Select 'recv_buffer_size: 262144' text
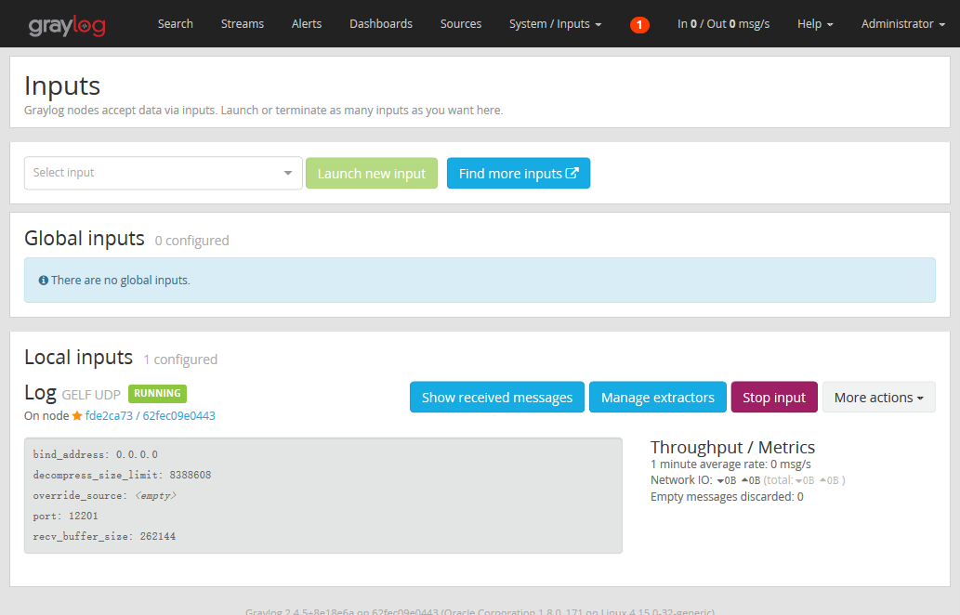 tap(104, 536)
